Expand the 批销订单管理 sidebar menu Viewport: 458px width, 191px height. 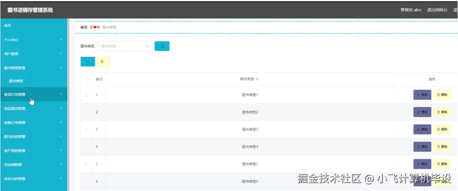[x=34, y=122]
